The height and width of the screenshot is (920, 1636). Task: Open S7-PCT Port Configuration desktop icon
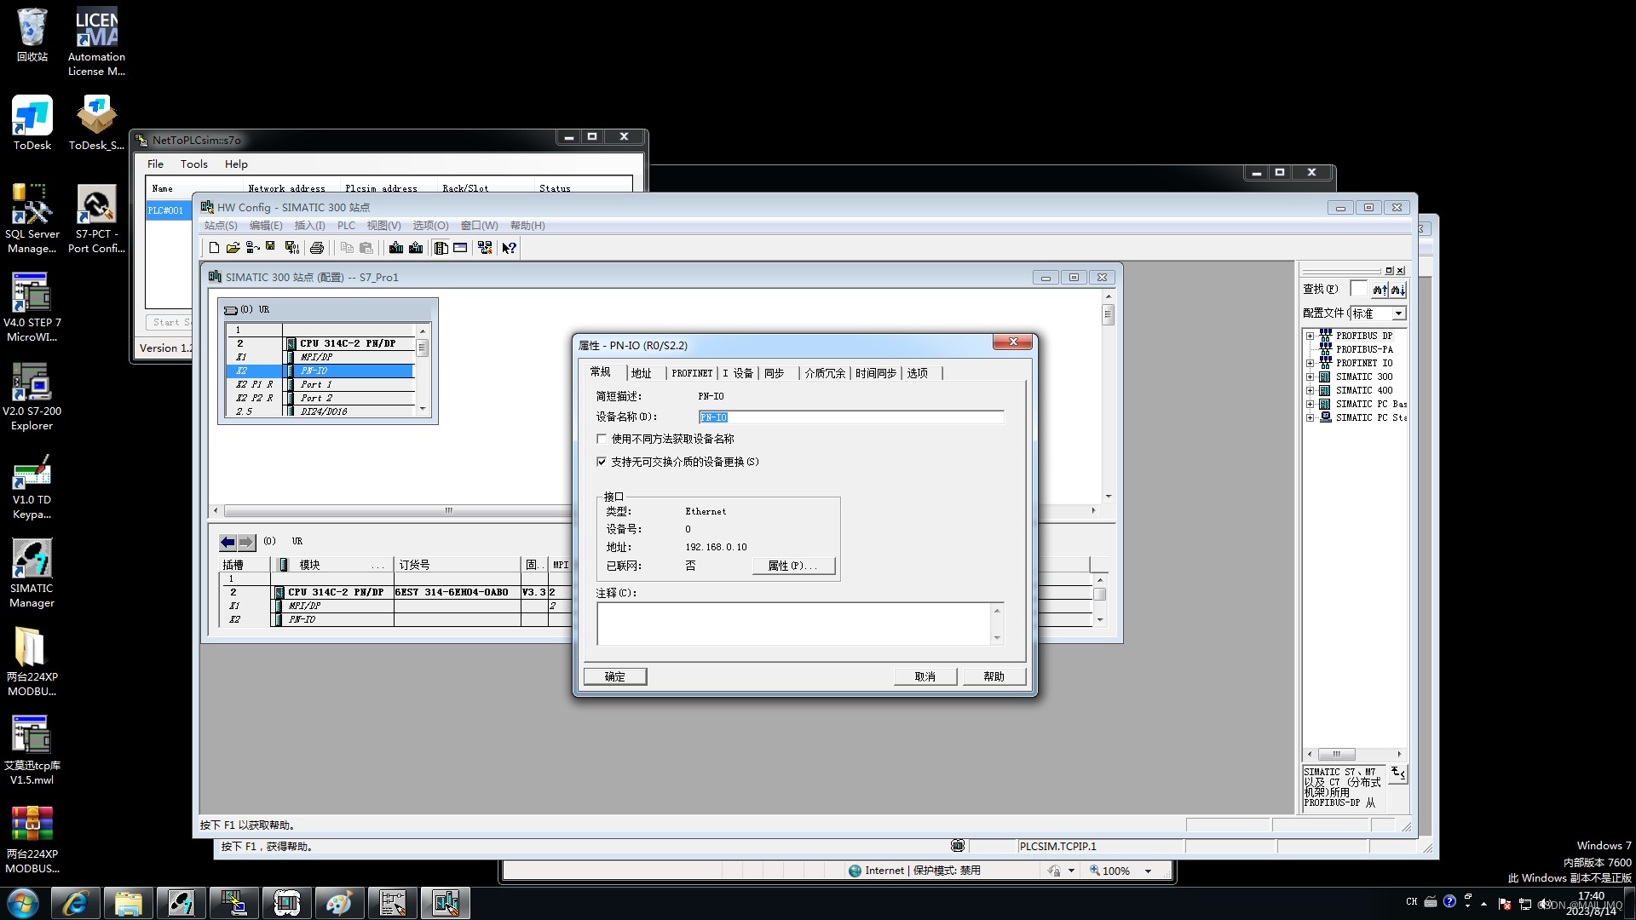[96, 219]
